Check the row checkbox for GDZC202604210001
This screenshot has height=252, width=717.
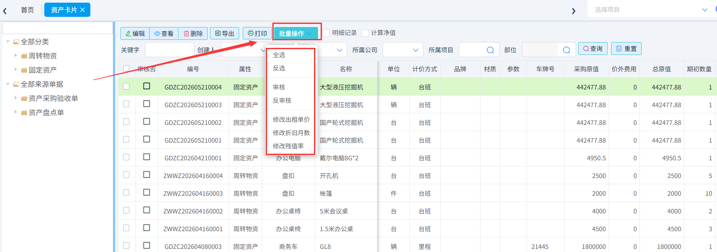(126, 157)
